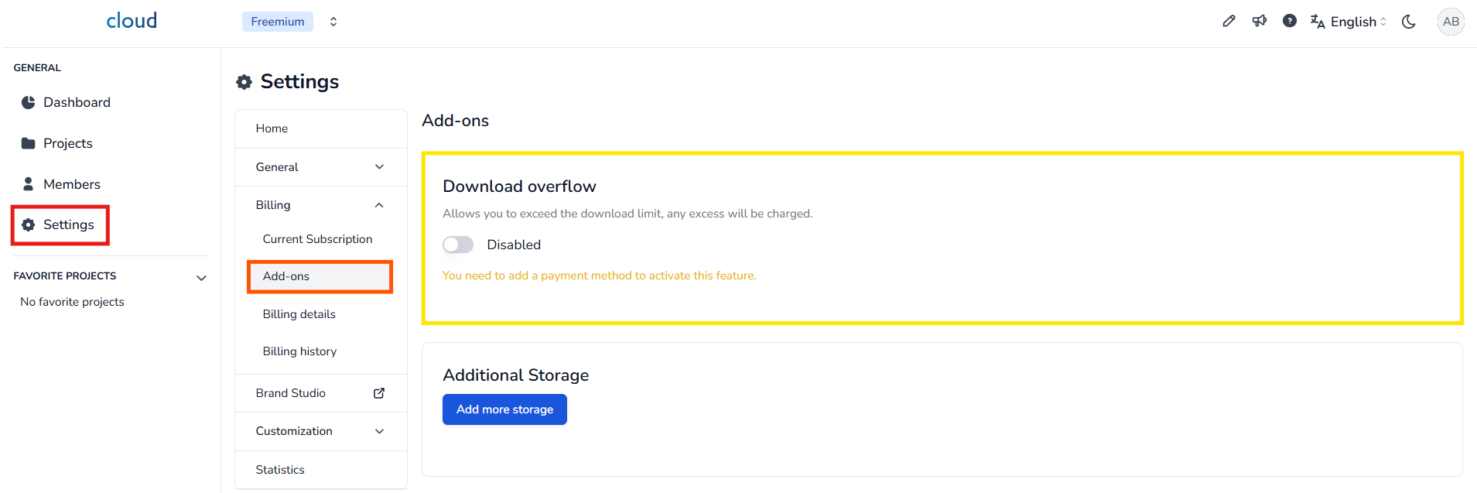Toggle dark mode with the moon icon
This screenshot has height=493, width=1477.
[1409, 22]
